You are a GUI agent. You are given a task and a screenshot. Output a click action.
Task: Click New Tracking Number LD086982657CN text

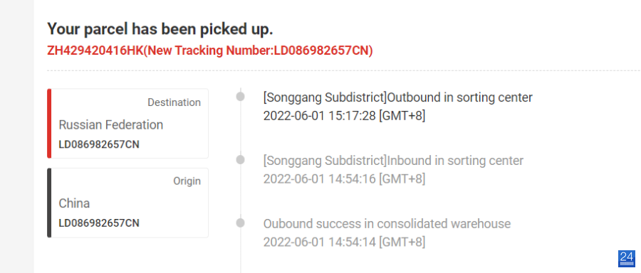[259, 51]
